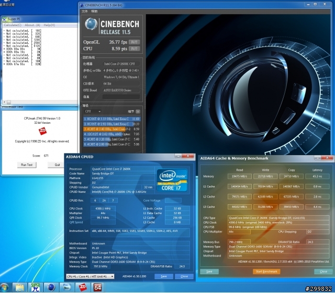Open Super PI taskbar icon
Image resolution: width=335 pixels, height=293 pixels.
tap(36, 287)
